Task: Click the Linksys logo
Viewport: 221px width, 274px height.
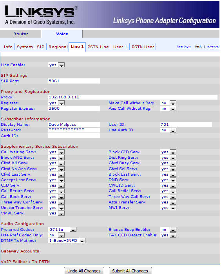Action: click(41, 15)
